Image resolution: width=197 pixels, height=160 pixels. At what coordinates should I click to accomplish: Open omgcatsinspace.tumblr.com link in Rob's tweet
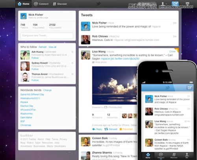click(142, 40)
